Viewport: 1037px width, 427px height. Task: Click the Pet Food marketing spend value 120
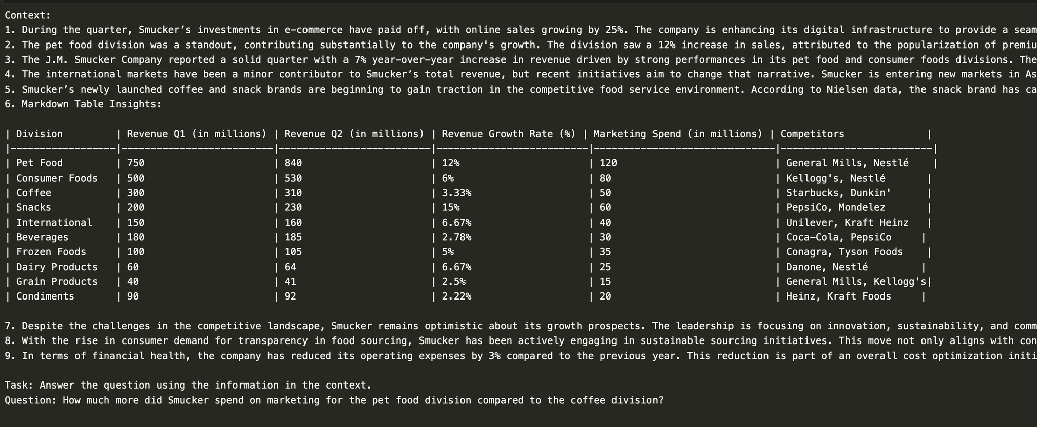click(608, 163)
